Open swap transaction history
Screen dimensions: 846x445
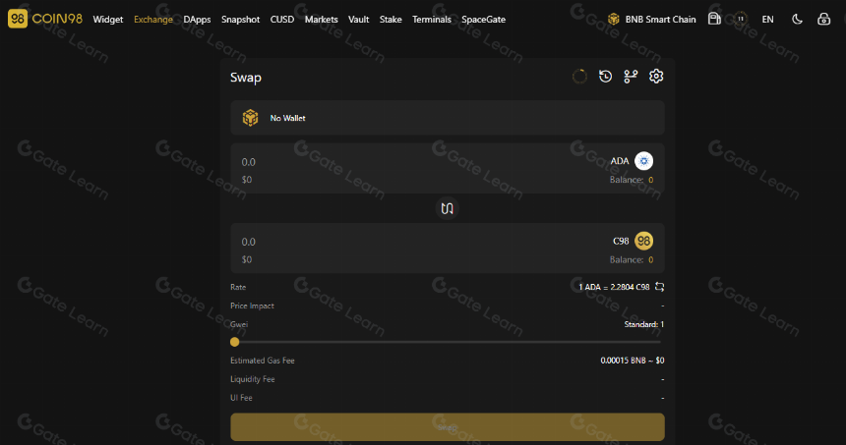click(x=605, y=77)
